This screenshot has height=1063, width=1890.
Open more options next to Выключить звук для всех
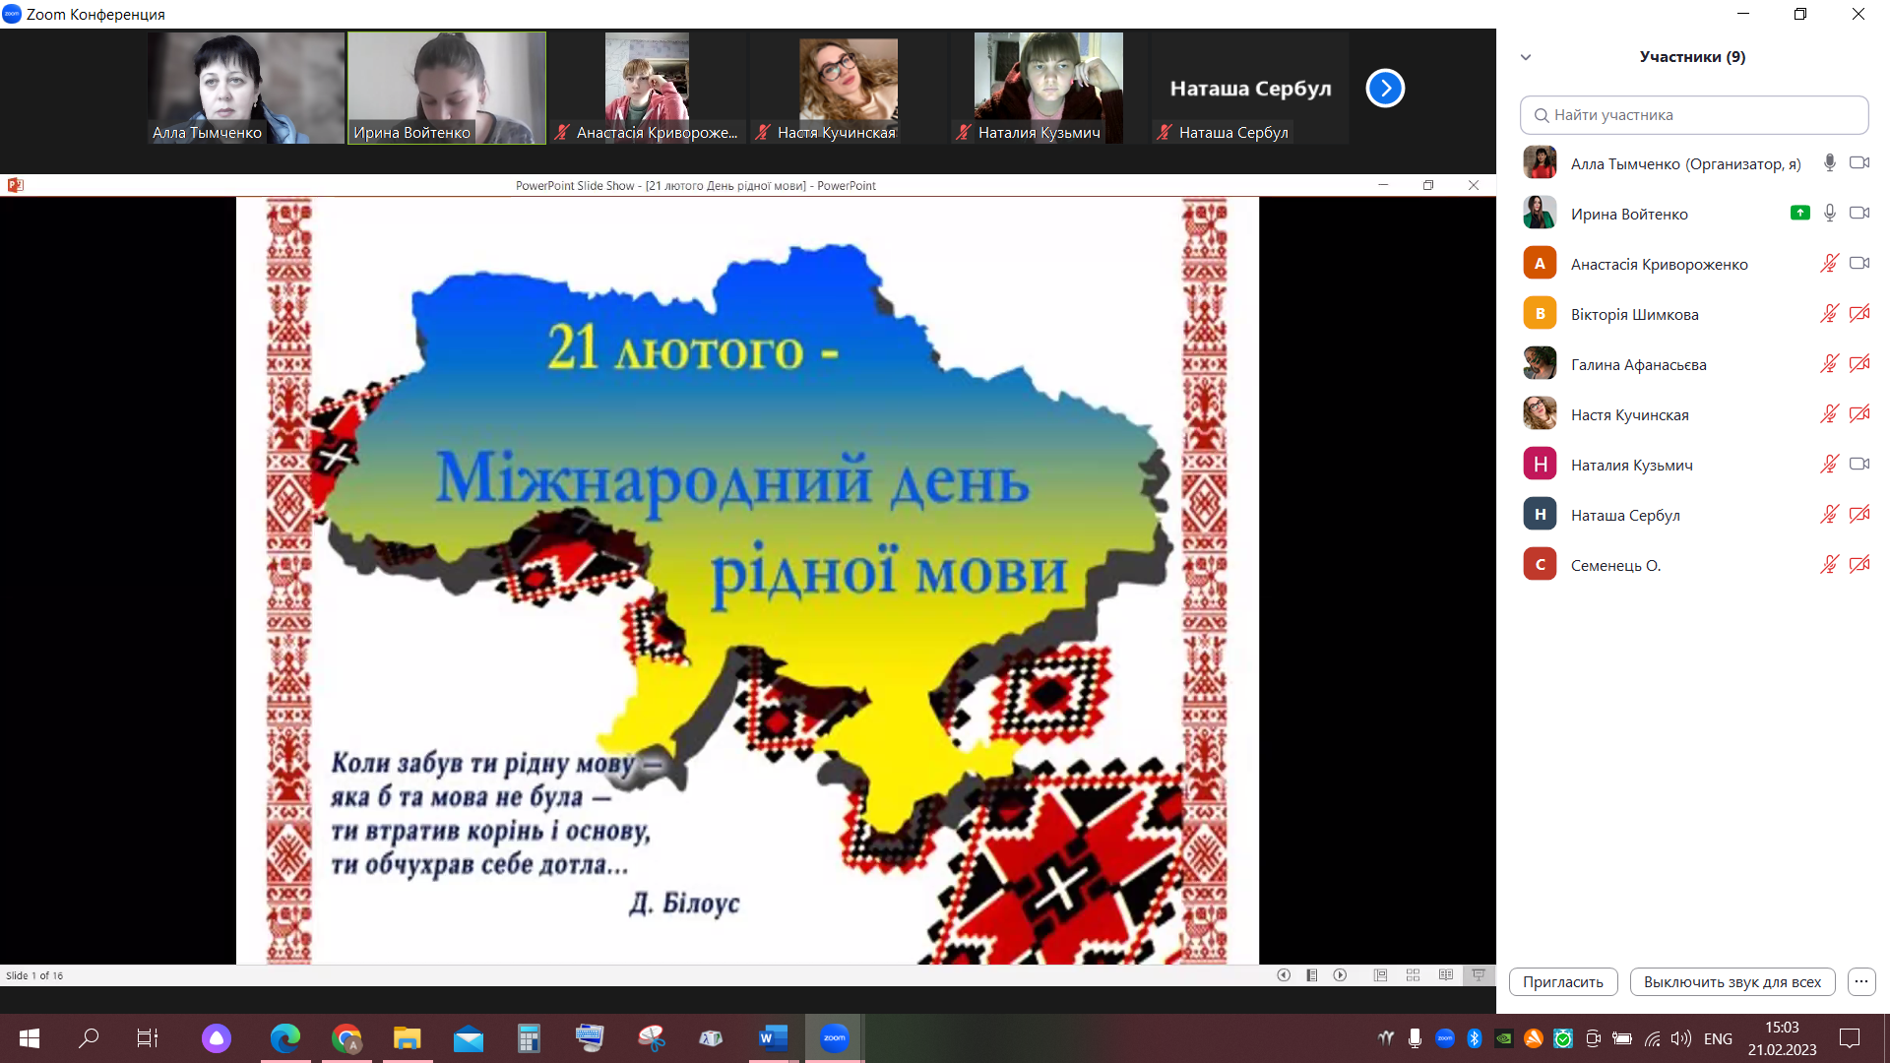click(1860, 981)
